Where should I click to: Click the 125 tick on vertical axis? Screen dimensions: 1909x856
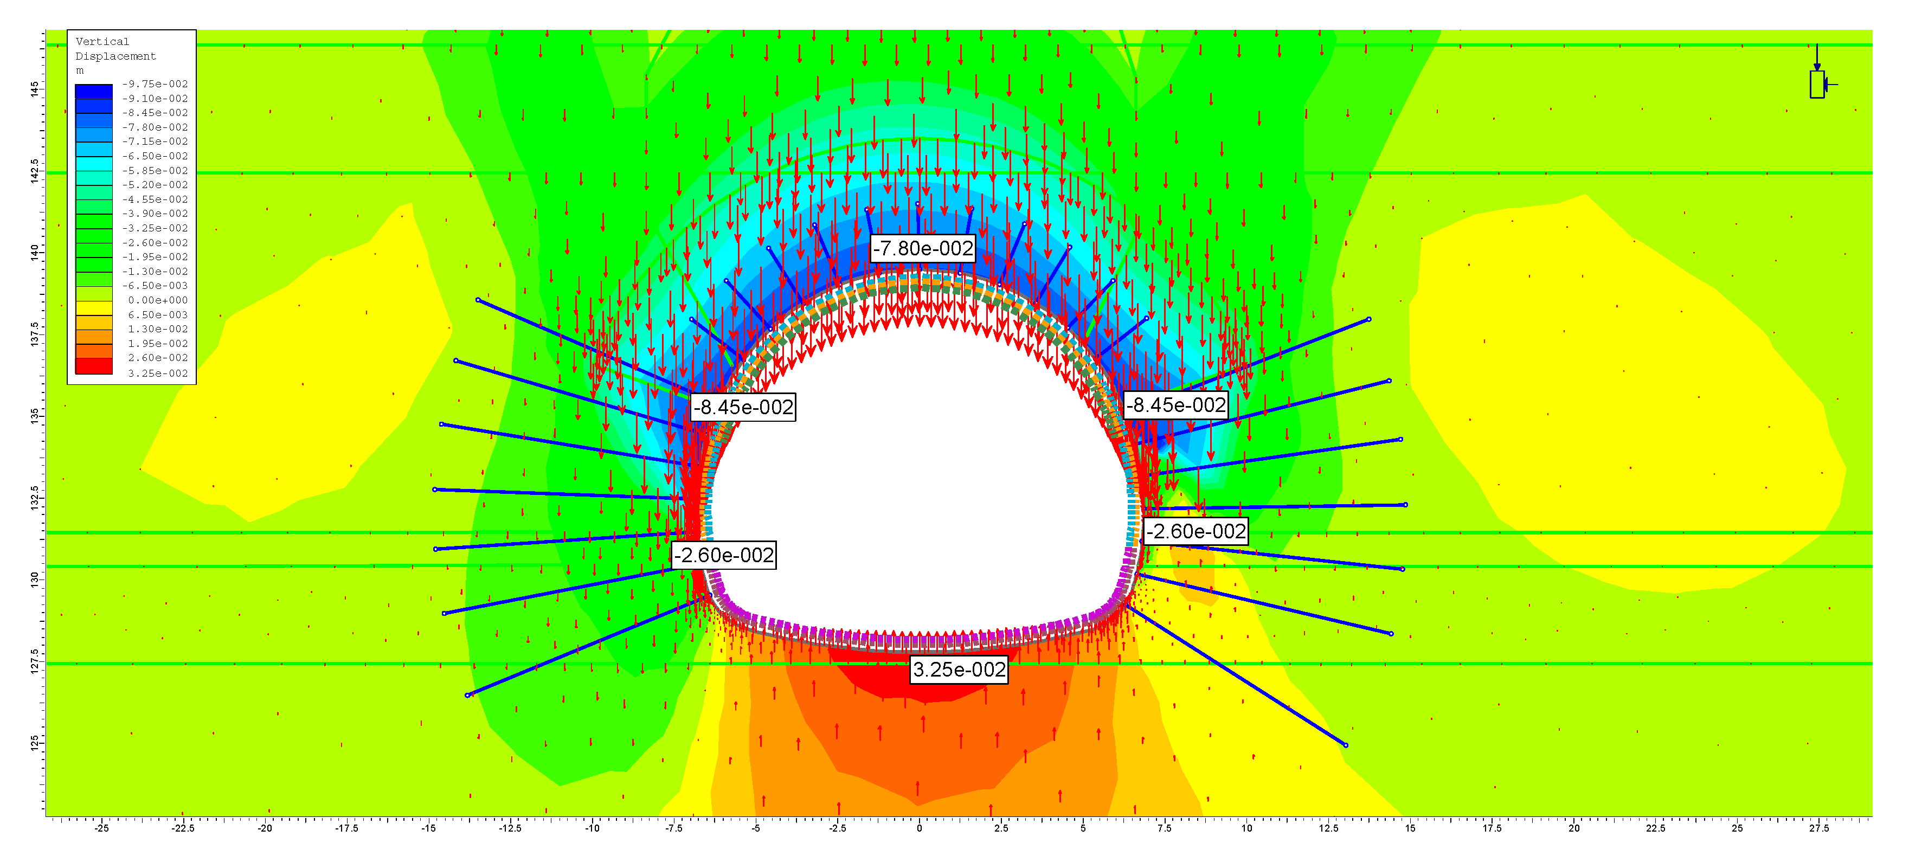tap(35, 743)
